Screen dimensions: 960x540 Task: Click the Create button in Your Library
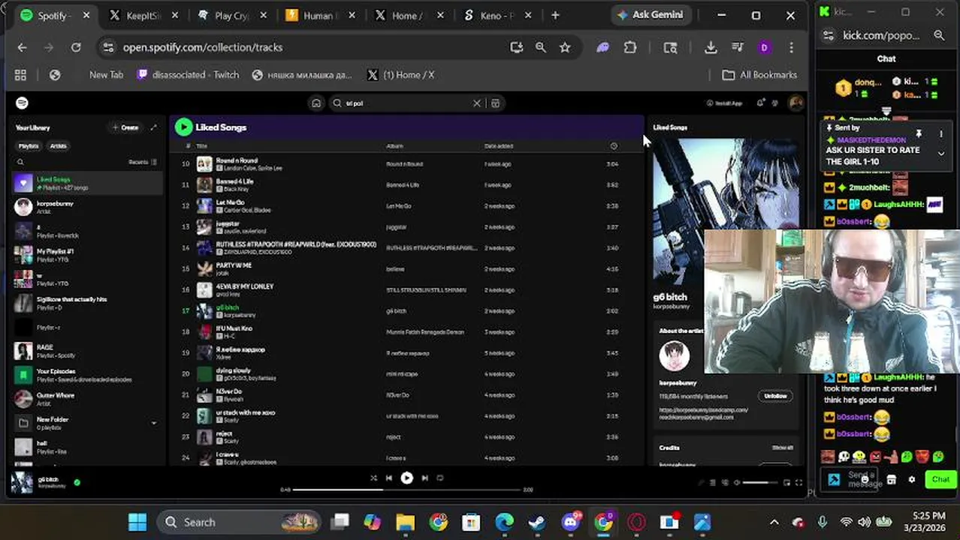(125, 127)
